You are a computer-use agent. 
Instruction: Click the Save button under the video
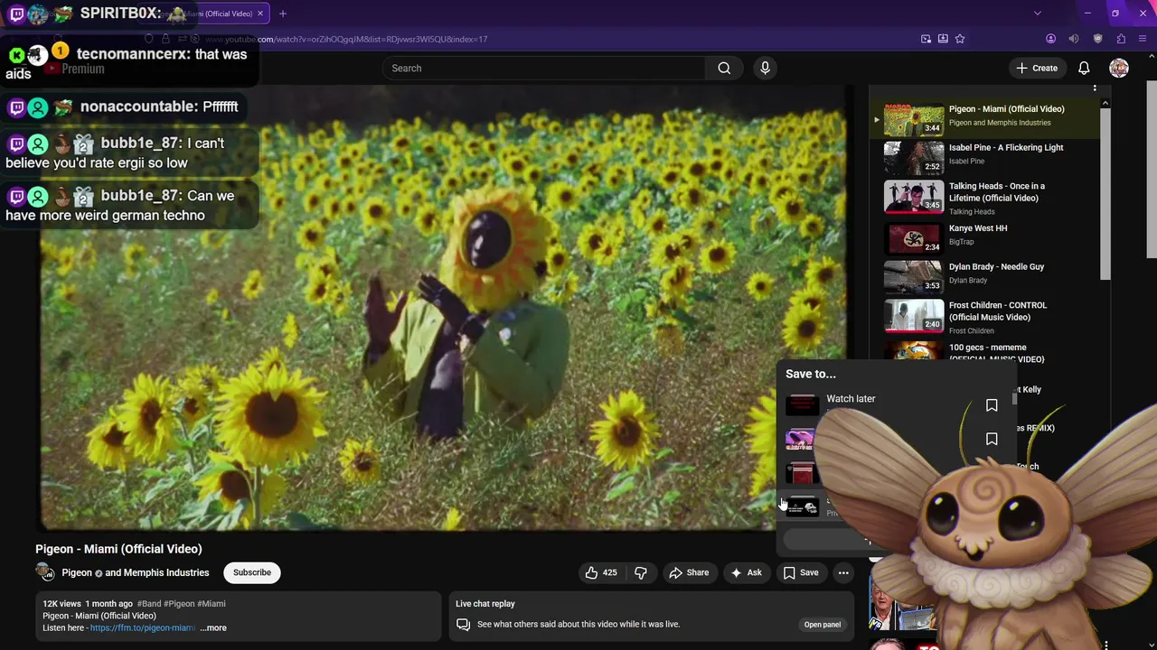click(x=801, y=572)
